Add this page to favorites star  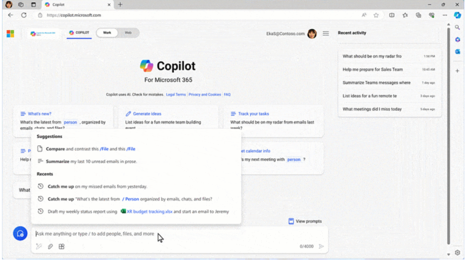coord(376,15)
